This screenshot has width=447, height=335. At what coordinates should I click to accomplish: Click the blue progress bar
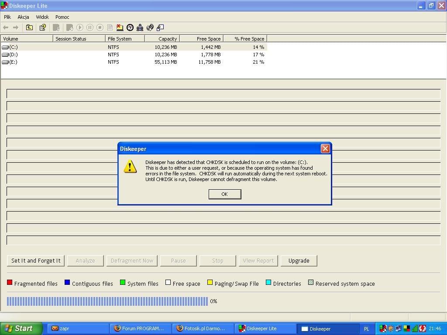pos(107,301)
